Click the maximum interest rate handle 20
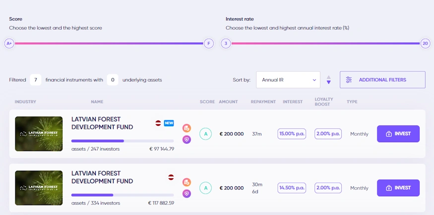Image resolution: width=434 pixels, height=215 pixels. point(425,44)
